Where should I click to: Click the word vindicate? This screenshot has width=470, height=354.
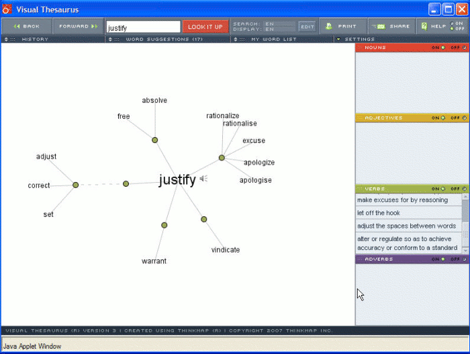point(226,250)
